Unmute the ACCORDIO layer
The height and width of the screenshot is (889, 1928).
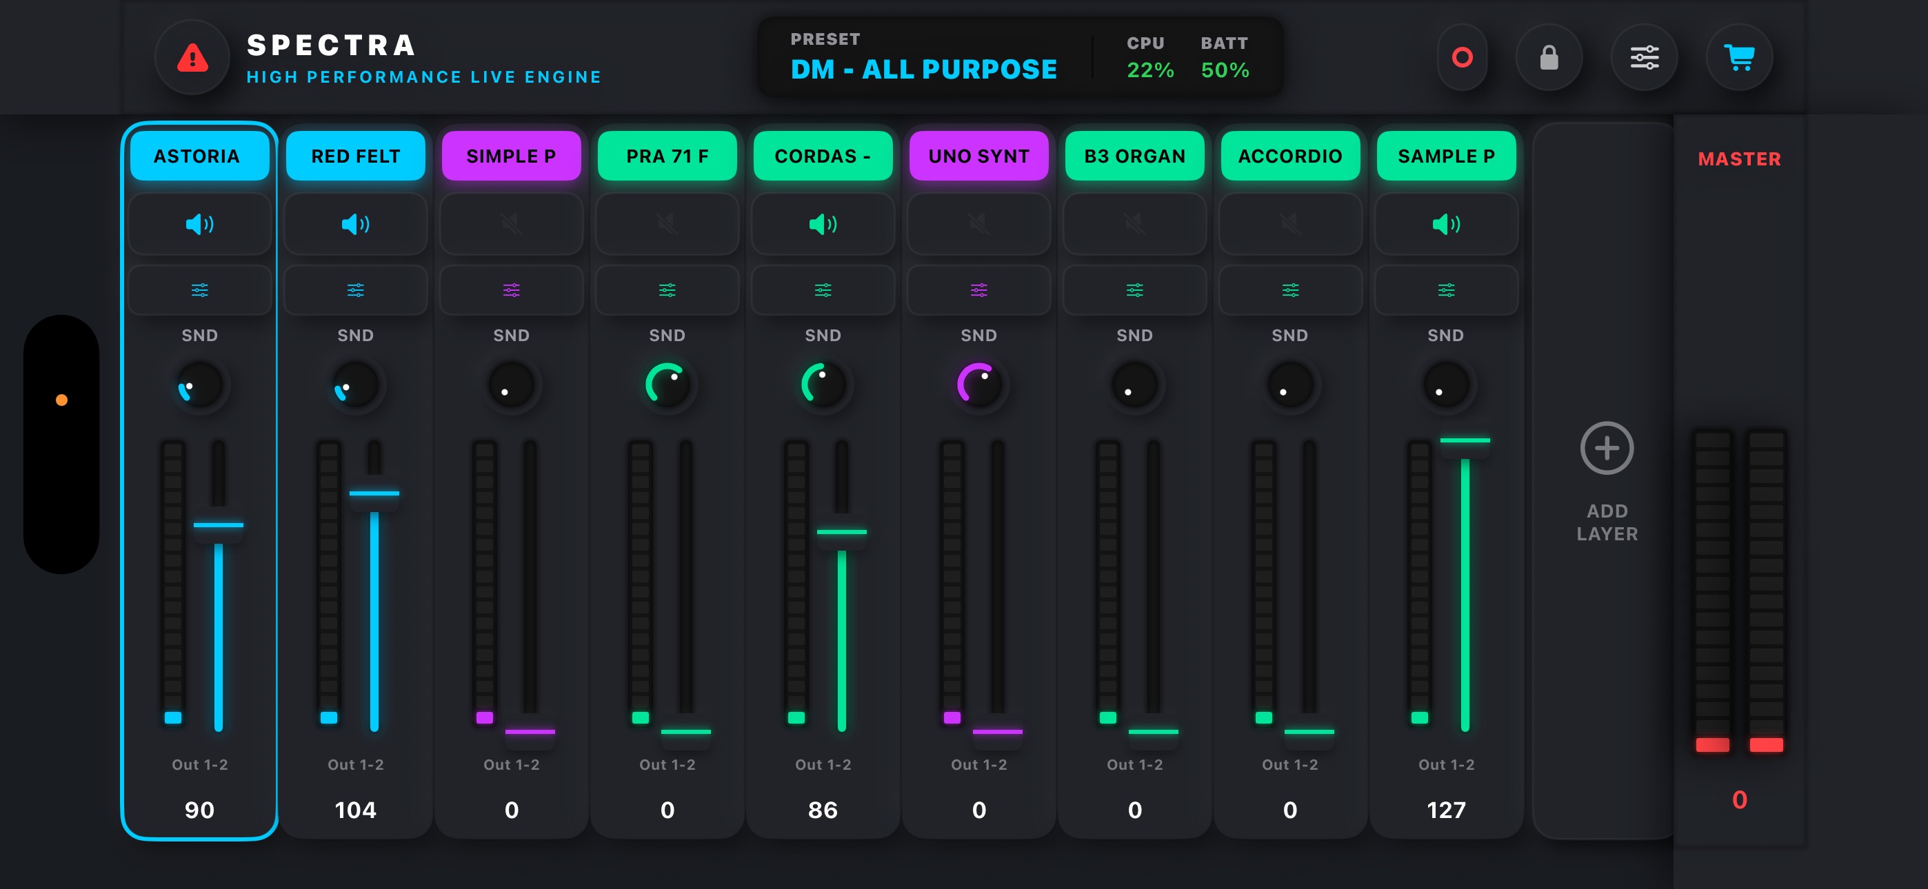click(1290, 224)
